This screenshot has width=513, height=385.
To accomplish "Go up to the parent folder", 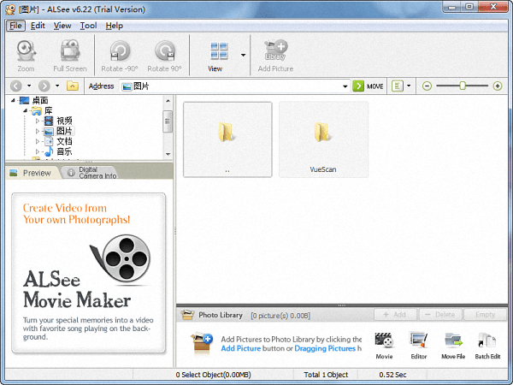I will click(73, 86).
